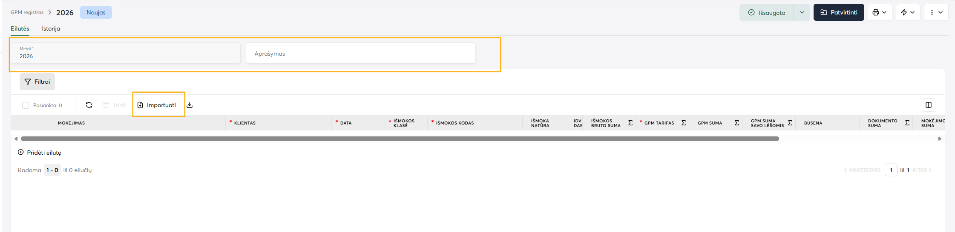955x232 pixels.
Task: Click the horizontal scrollbar thumb
Action: (x=400, y=139)
